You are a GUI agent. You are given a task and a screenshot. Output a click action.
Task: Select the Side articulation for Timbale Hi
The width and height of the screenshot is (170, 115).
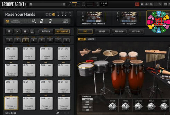tap(87, 102)
